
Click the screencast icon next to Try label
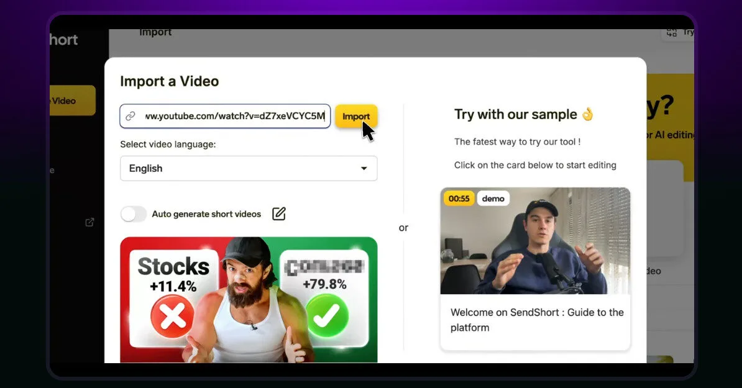[x=672, y=32]
